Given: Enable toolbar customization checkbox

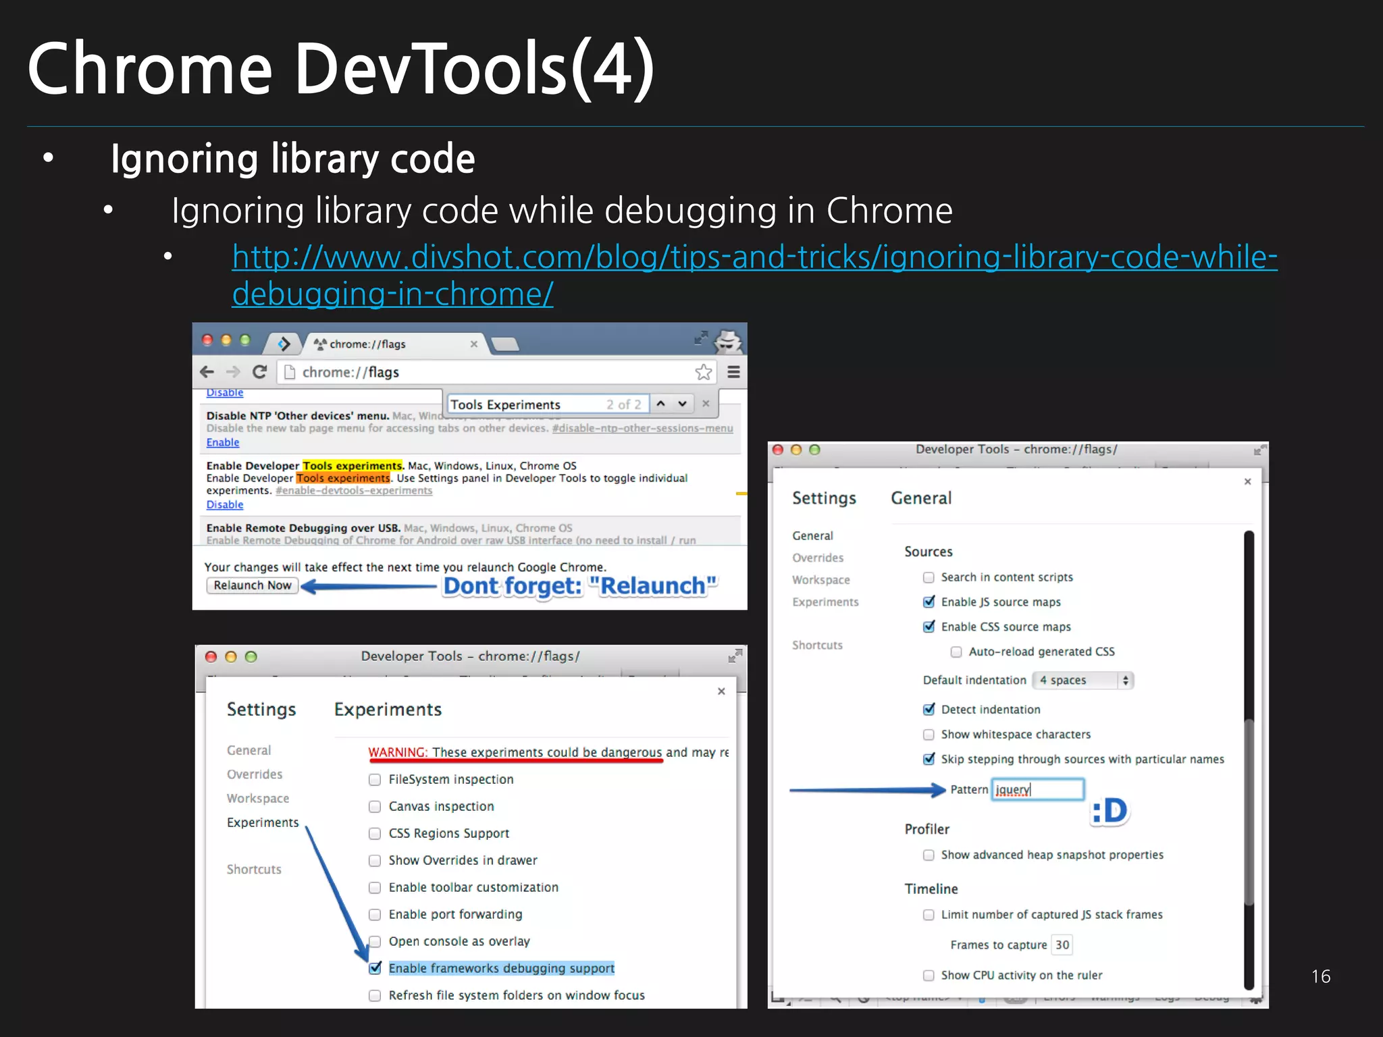Looking at the screenshot, I should pos(375,888).
